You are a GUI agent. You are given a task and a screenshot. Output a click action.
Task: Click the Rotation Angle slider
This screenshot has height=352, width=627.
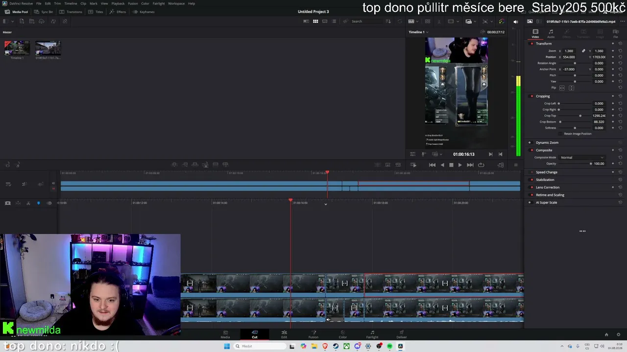(575, 63)
